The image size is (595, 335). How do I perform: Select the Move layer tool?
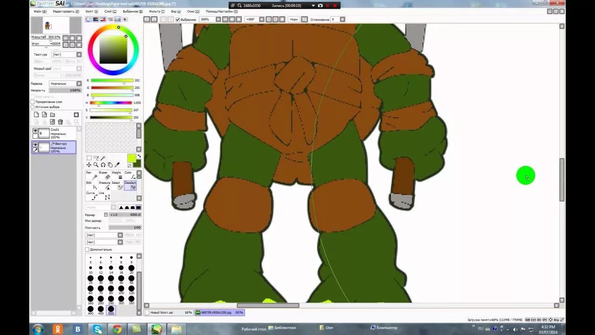89,165
